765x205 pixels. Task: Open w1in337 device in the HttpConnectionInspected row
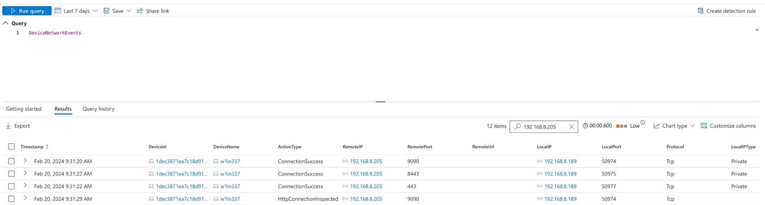click(230, 199)
